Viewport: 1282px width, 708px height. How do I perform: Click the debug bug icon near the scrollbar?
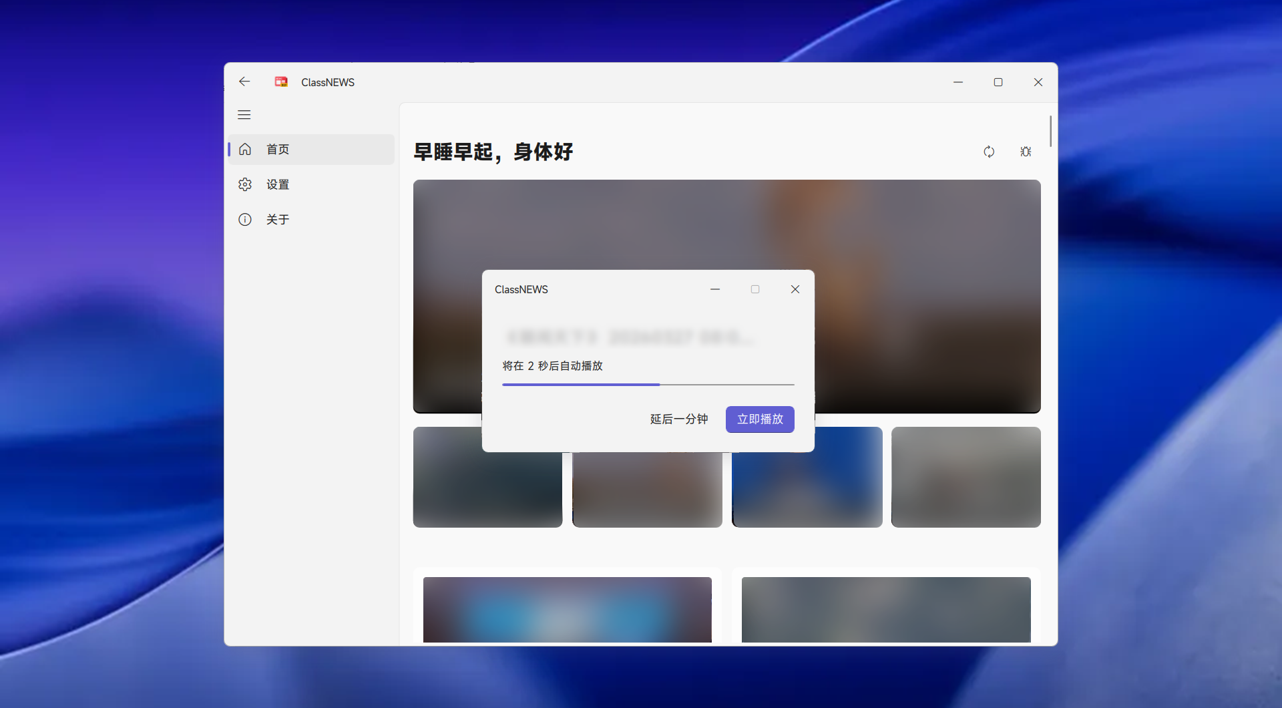(1026, 152)
